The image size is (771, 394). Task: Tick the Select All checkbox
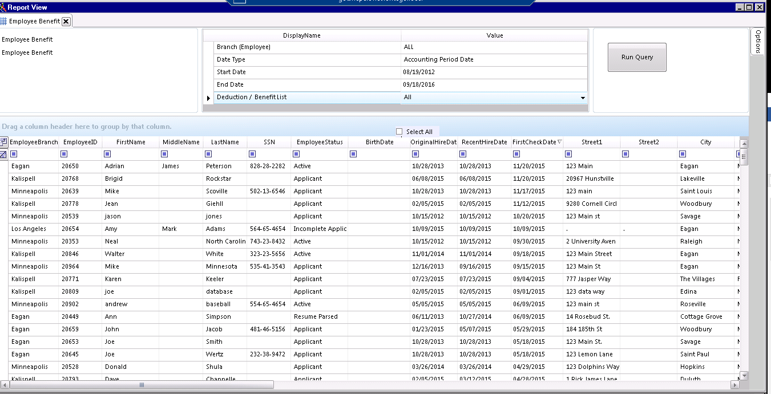tap(399, 132)
